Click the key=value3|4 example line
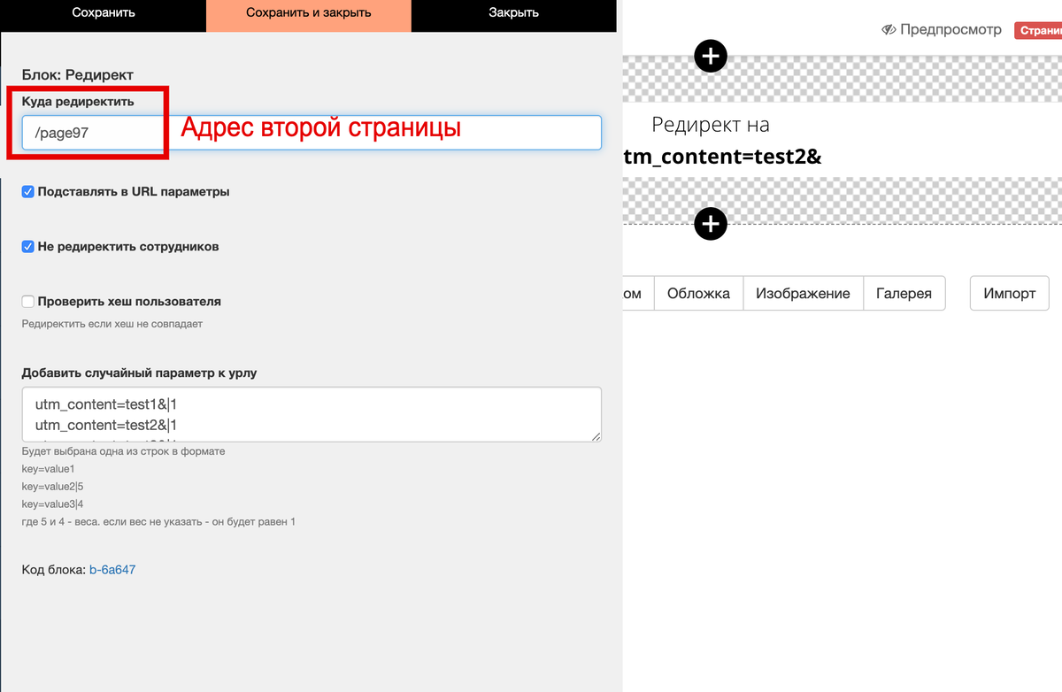 pos(53,504)
